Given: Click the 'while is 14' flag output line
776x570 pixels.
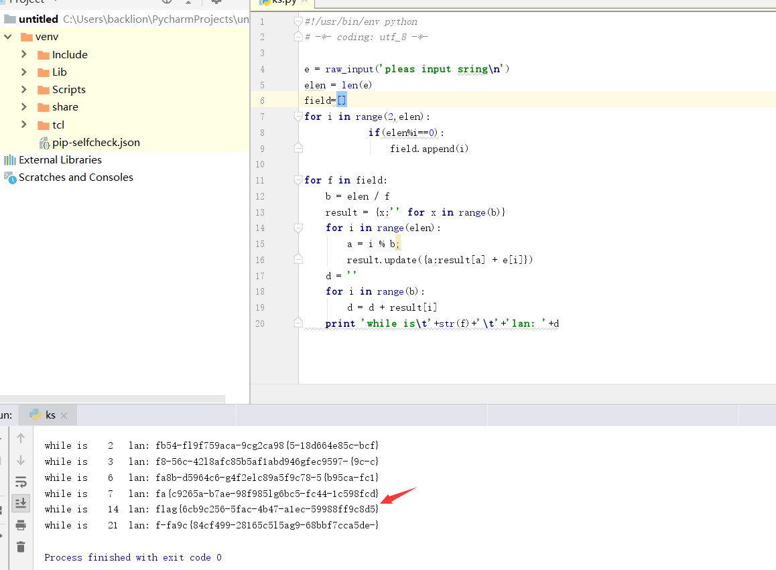Looking at the screenshot, I should pyautogui.click(x=211, y=509).
